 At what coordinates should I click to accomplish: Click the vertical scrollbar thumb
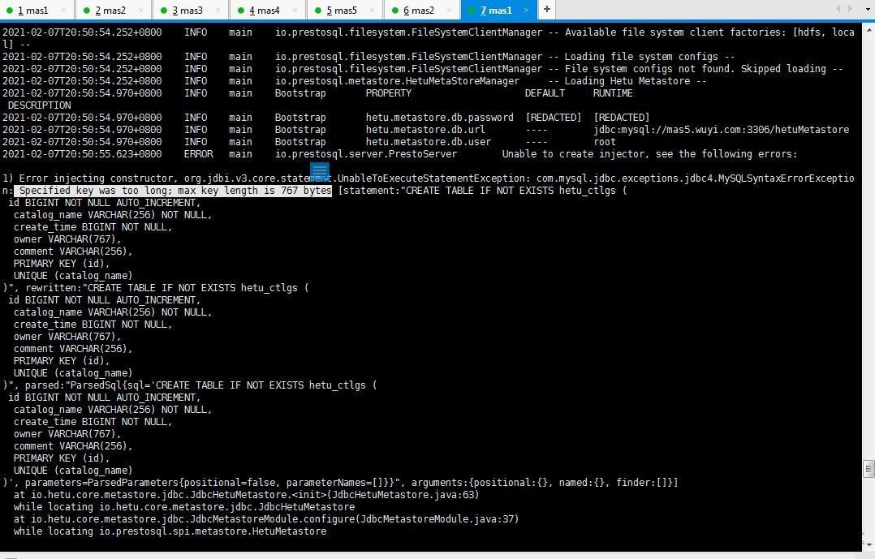coord(869,469)
